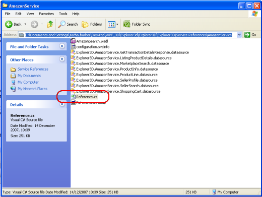Open the Views icon button
Screen dimensions: 262x197
click(x=111, y=25)
